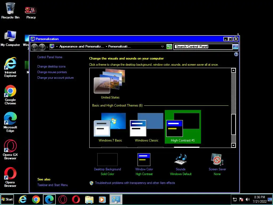The image size is (273, 205).
Task: Open the network tray icon
Action: click(x=235, y=199)
